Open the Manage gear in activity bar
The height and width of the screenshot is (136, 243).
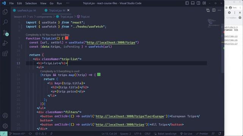coord(5,126)
